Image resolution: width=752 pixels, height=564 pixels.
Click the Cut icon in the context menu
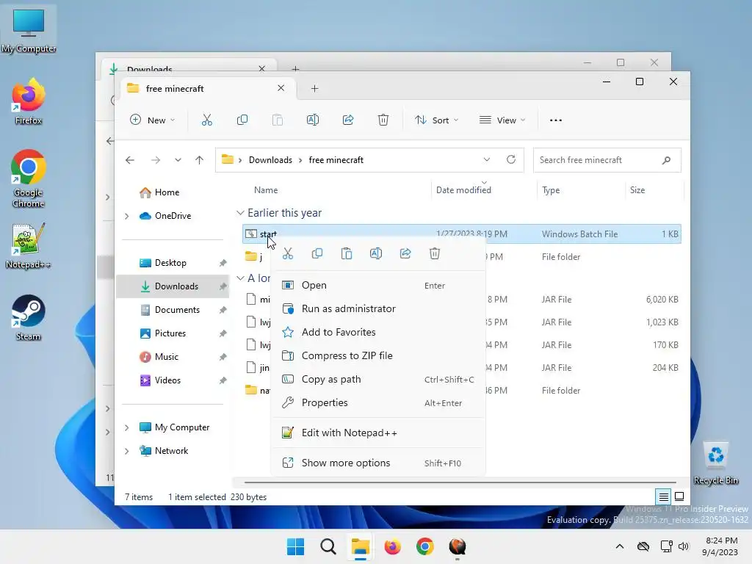[288, 253]
